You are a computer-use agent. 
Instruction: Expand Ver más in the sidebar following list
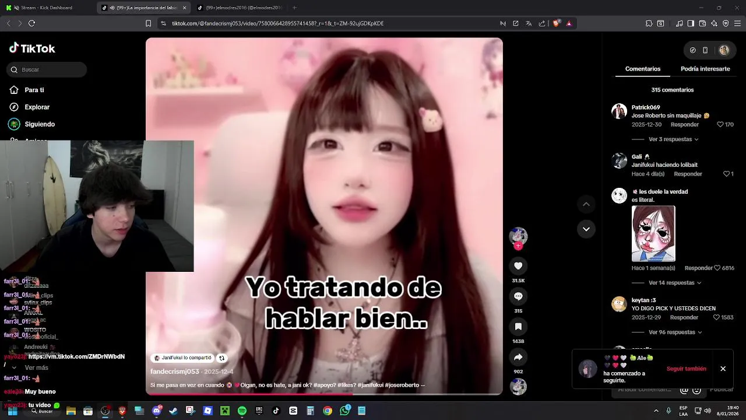(36, 368)
